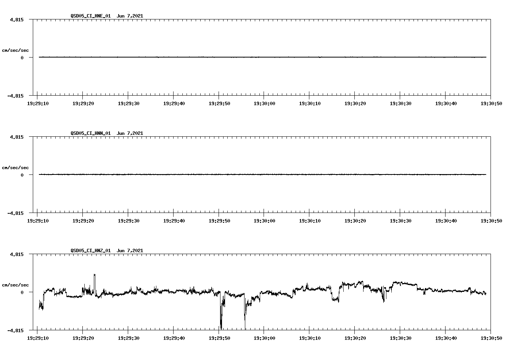Click the 19:29:40 time label under HNZ plot

[x=174, y=338]
